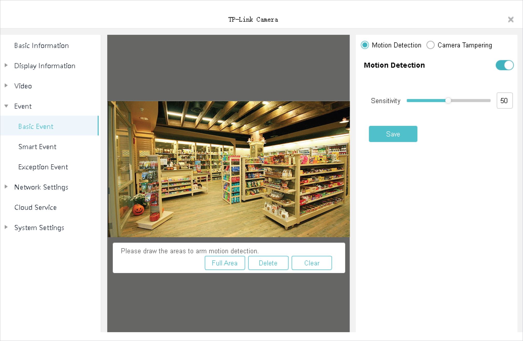Image resolution: width=523 pixels, height=341 pixels.
Task: Open the Smart Event page
Action: [x=37, y=147]
